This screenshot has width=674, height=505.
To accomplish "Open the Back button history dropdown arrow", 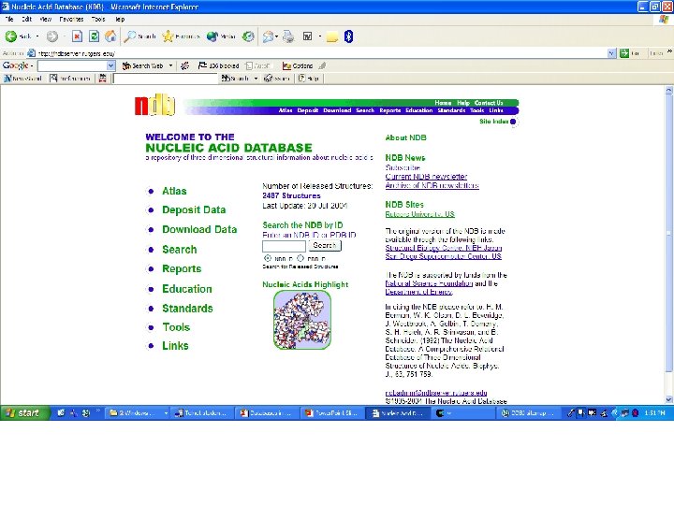I will click(37, 36).
